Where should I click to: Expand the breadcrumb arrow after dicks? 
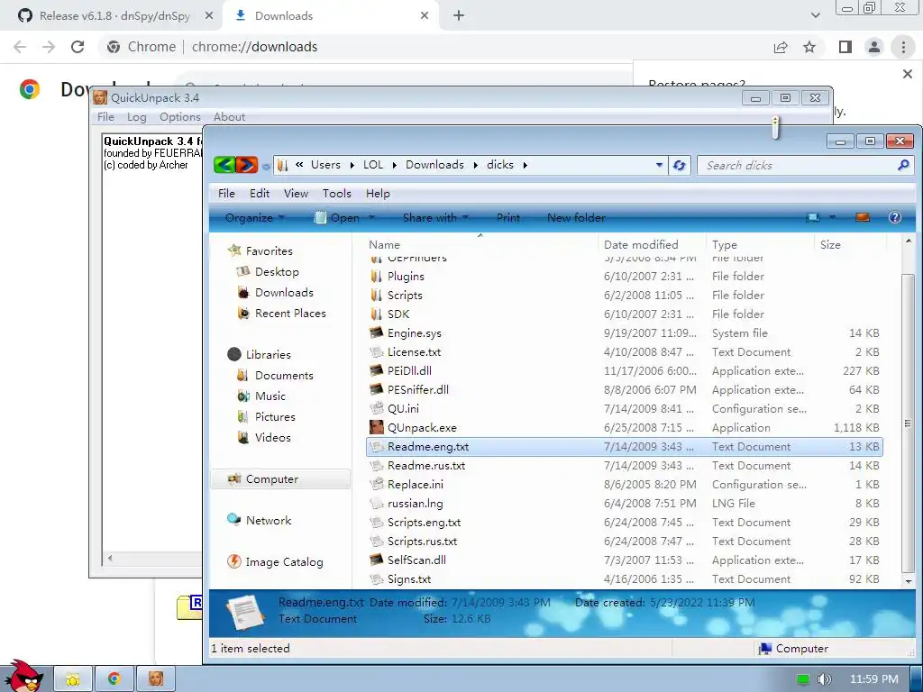point(525,166)
